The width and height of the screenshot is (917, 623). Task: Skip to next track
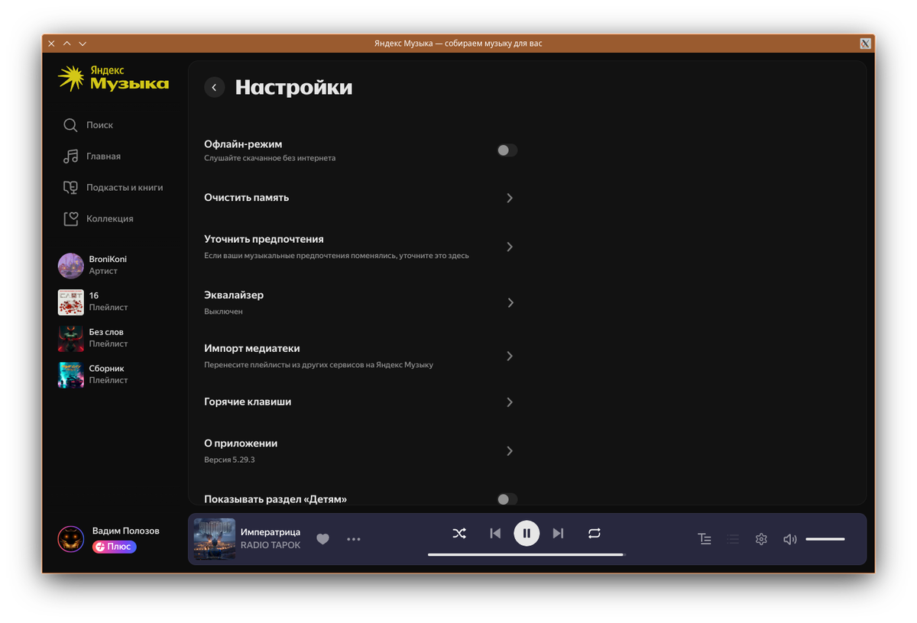click(x=558, y=534)
